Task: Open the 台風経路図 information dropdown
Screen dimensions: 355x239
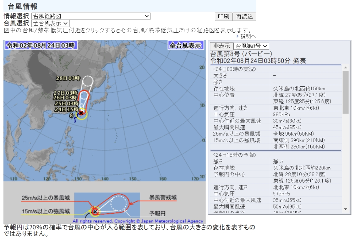Action: [x=91, y=16]
